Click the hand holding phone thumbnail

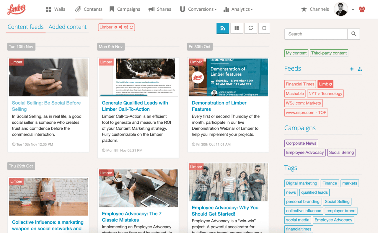pyautogui.click(x=48, y=77)
